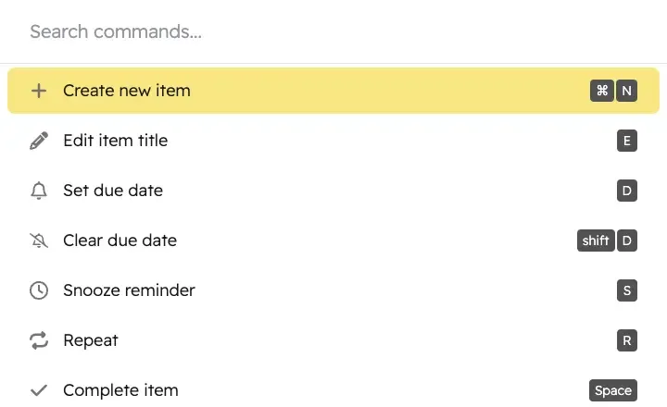
Task: Select Snooze reminder command
Action: [x=333, y=290]
